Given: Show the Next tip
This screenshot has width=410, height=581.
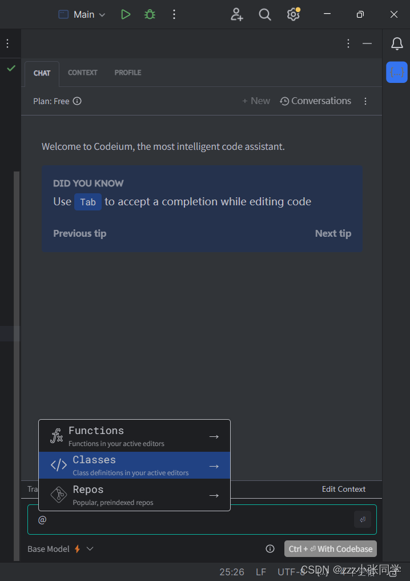Looking at the screenshot, I should [x=333, y=233].
